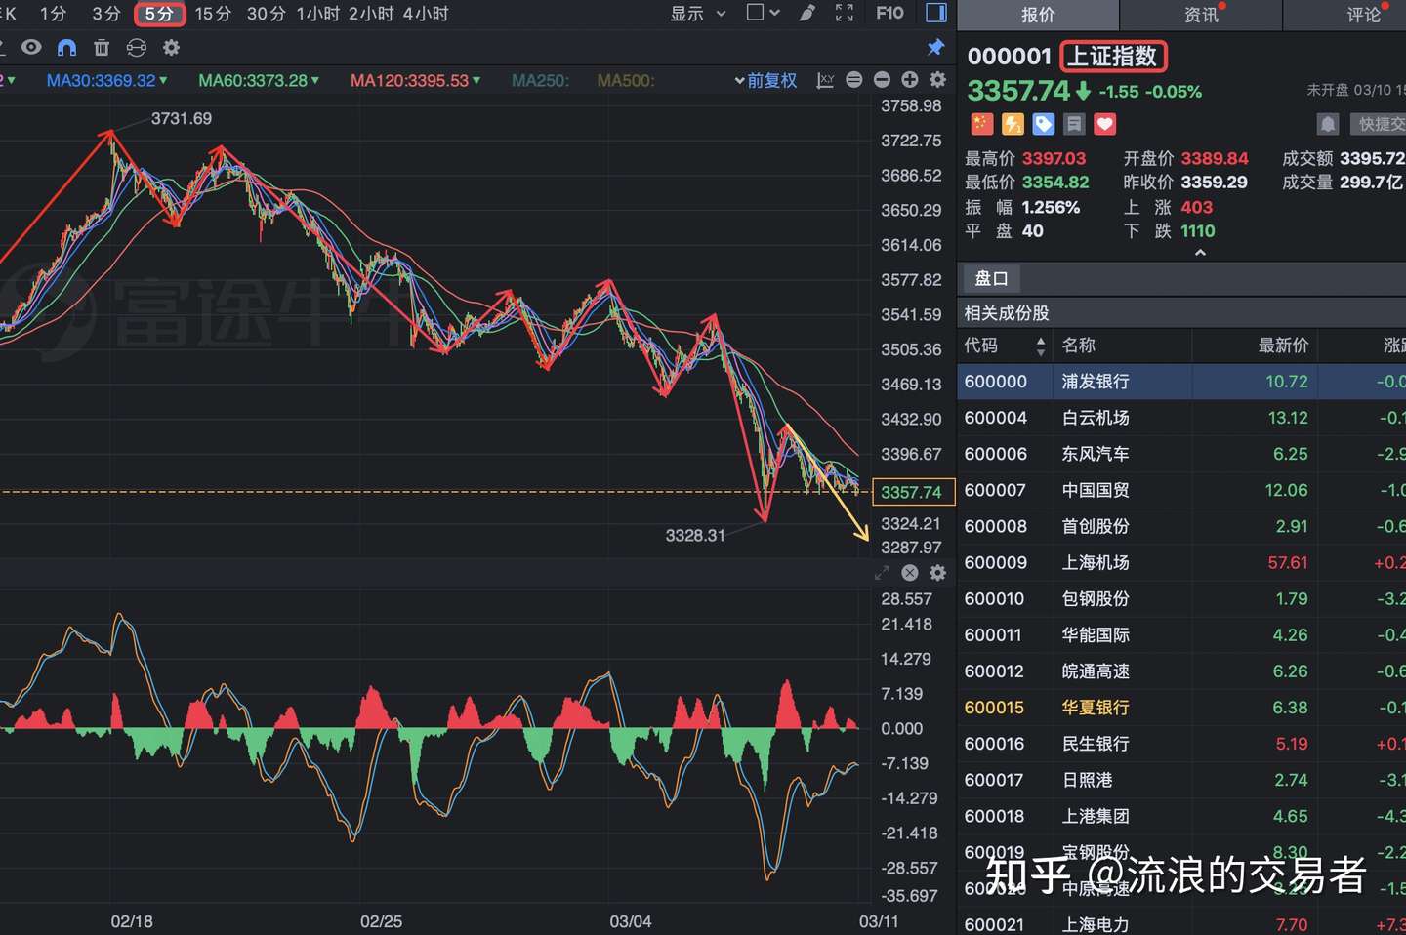Image resolution: width=1406 pixels, height=935 pixels.
Task: Click the minus icon beside the plus zoom icon
Action: click(882, 79)
